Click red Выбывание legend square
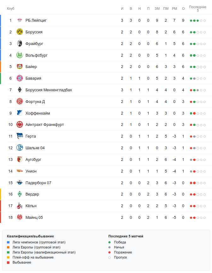This screenshot has width=212, height=273. click(9, 263)
